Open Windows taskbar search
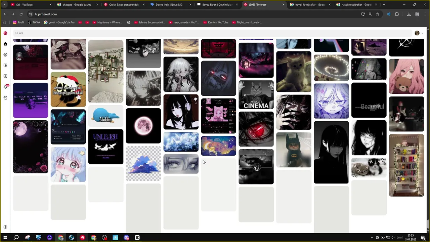This screenshot has width=430, height=242. click(x=16, y=238)
